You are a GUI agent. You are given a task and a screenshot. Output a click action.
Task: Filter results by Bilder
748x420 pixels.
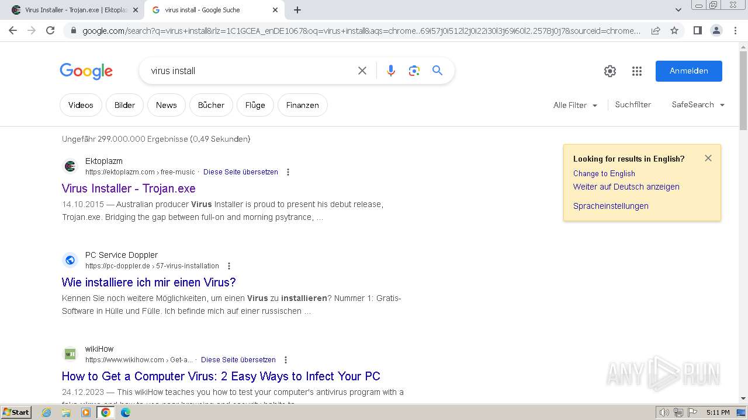[124, 105]
